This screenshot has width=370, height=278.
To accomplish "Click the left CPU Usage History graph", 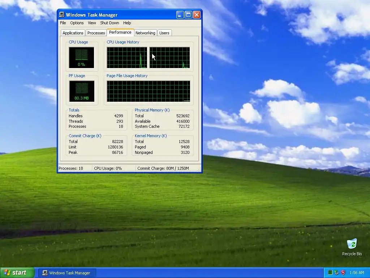I will tap(127, 58).
